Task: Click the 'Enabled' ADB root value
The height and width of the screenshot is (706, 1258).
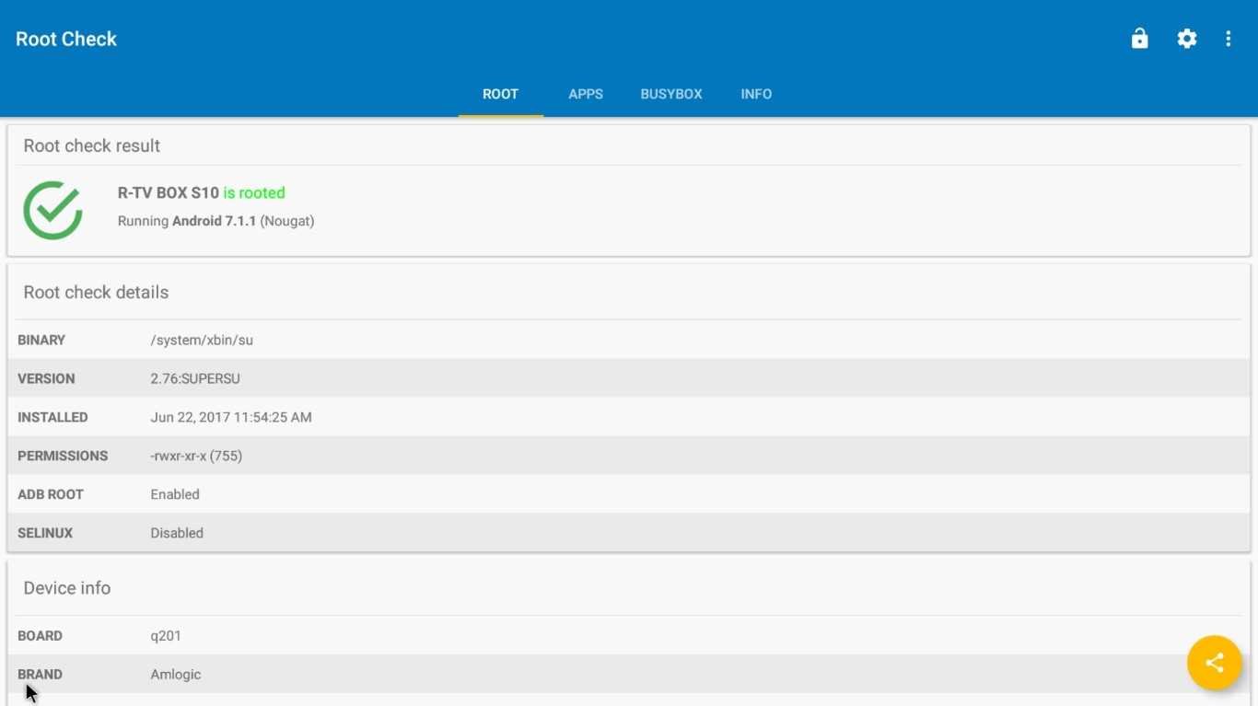Action: pos(175,494)
